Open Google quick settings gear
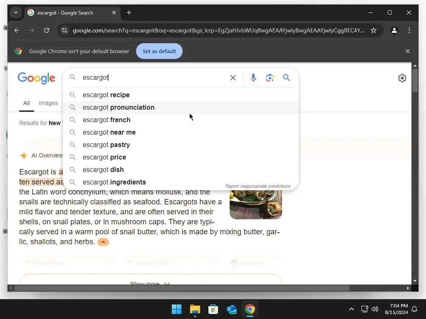The width and height of the screenshot is (426, 319). click(402, 78)
